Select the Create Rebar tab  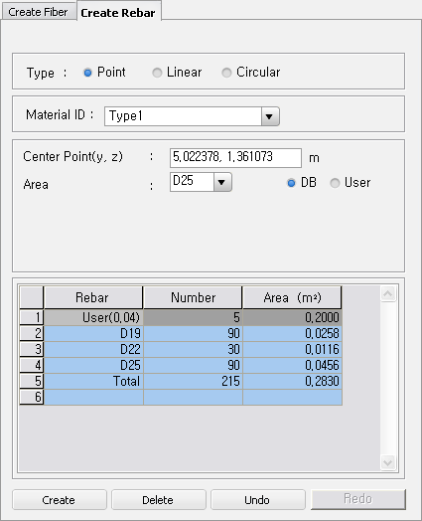coord(118,12)
